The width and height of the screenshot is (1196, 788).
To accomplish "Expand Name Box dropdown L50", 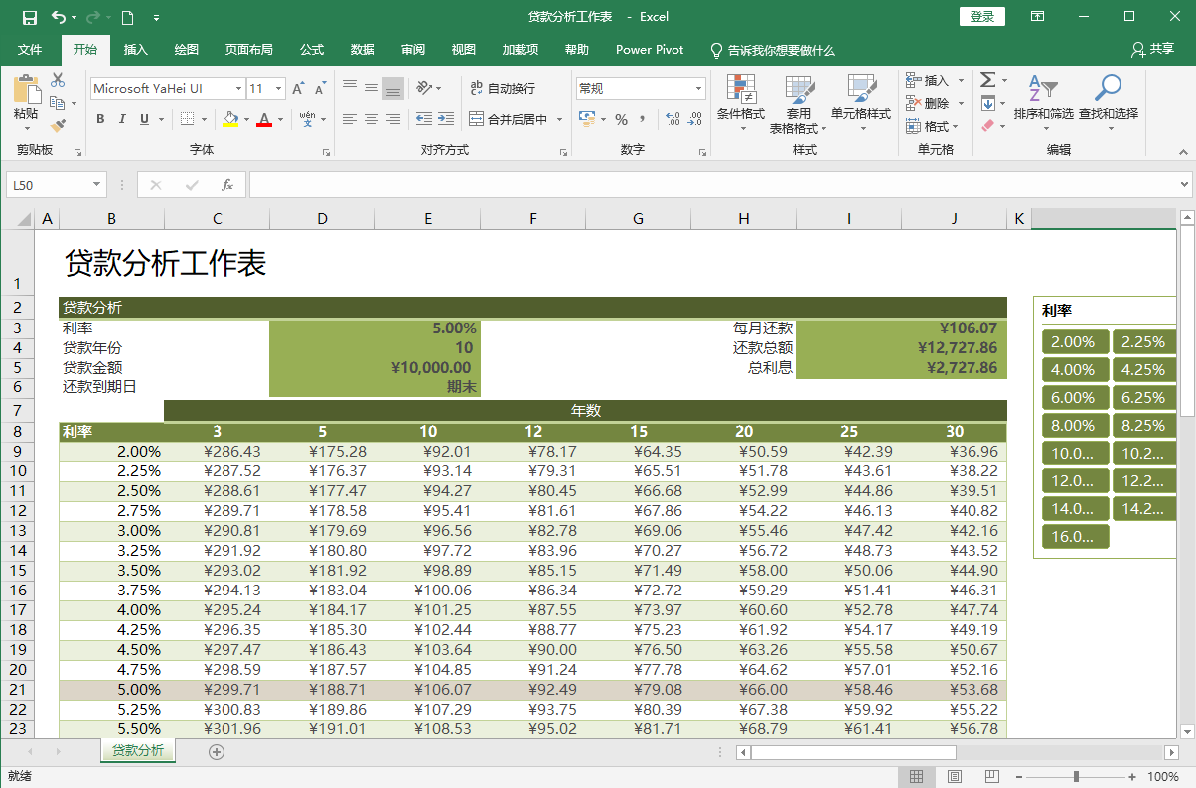I will 96,185.
